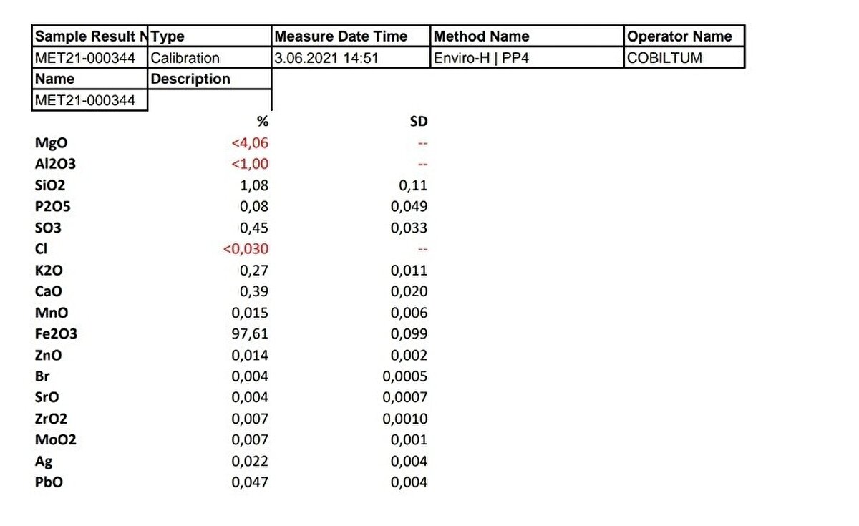Click the SD column heading
The image size is (859, 526).
coord(417,122)
